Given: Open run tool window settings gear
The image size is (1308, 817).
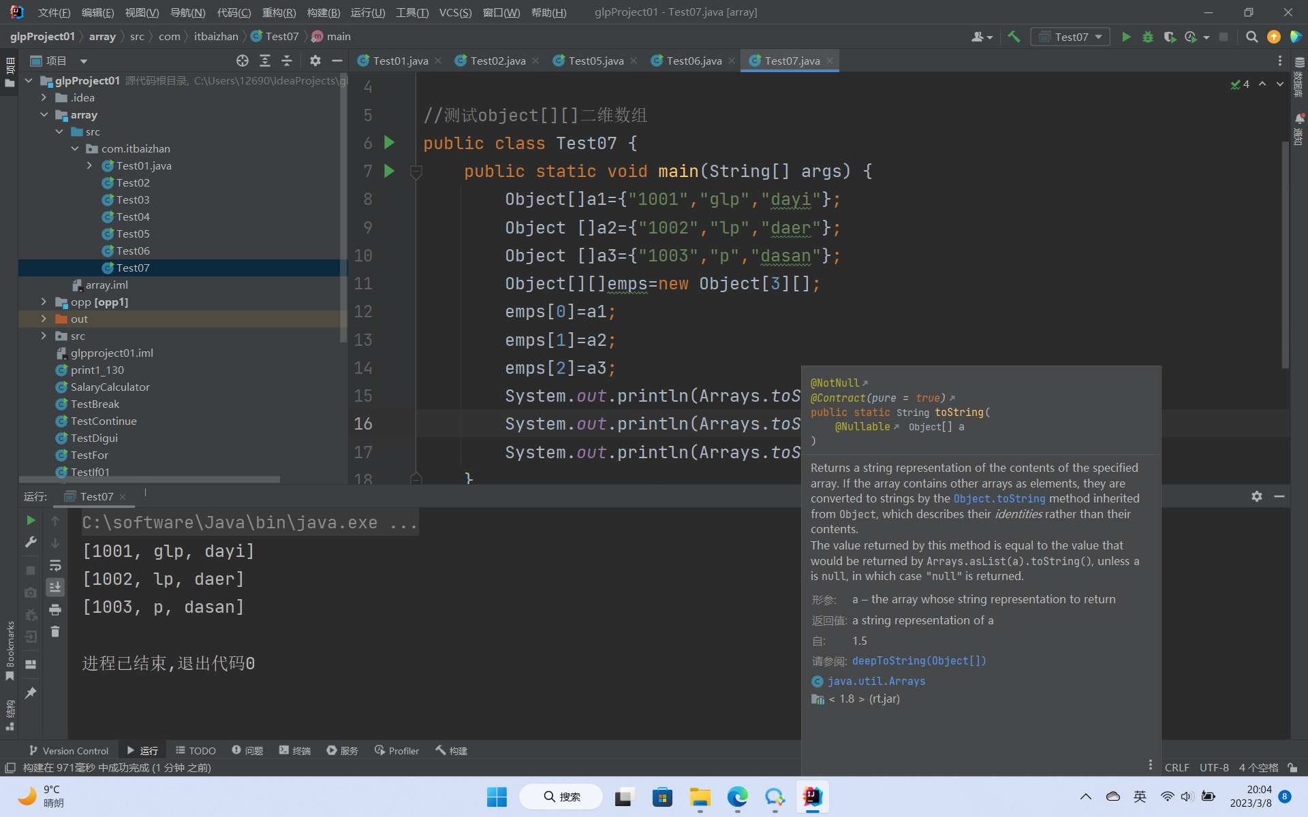Looking at the screenshot, I should tap(1257, 496).
